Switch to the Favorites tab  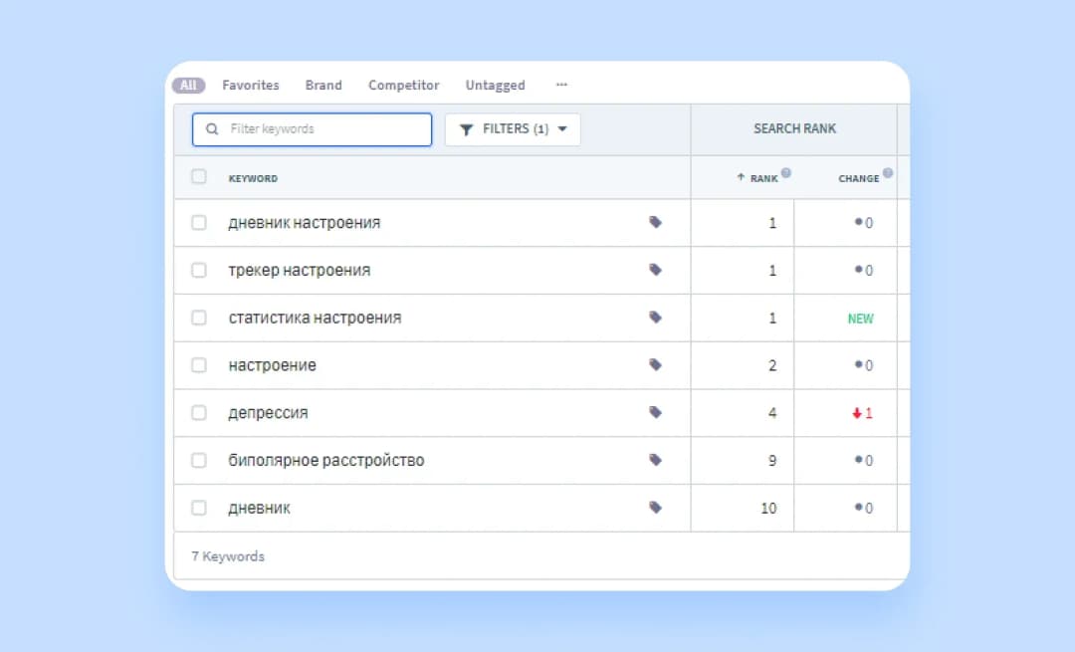pyautogui.click(x=251, y=85)
